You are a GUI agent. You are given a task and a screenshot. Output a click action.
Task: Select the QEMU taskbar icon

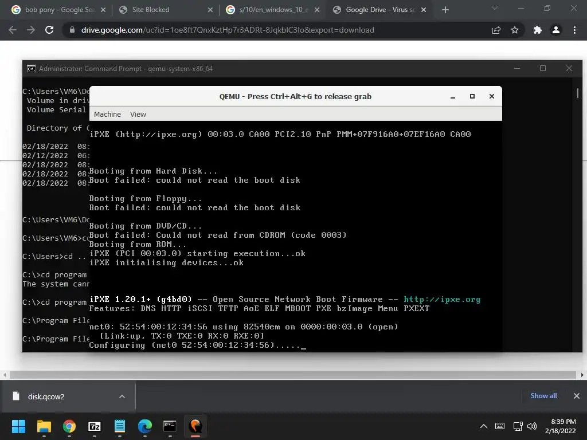click(195, 426)
